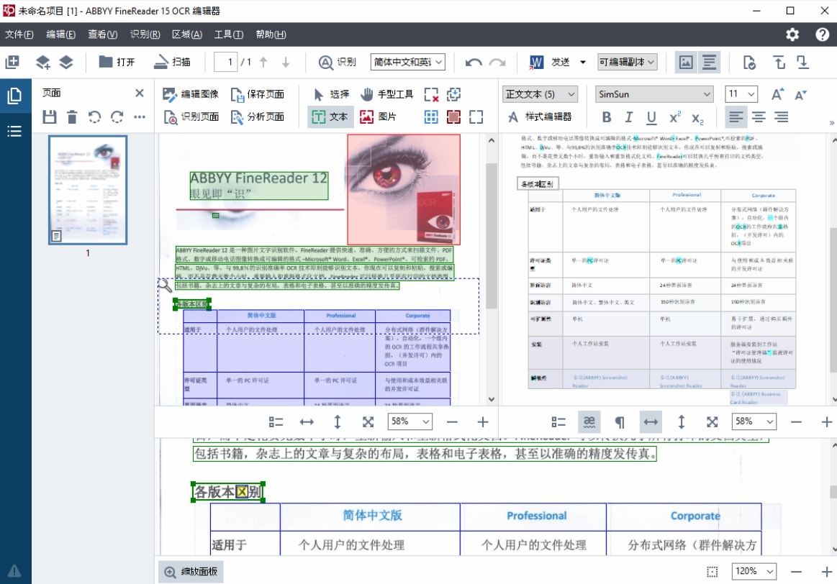Expand the 发送 send options arrow

(582, 62)
